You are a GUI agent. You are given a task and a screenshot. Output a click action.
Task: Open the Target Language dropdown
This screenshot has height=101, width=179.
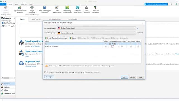point(97,33)
